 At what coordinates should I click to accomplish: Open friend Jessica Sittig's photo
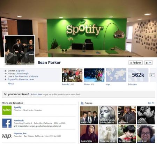coord(89,134)
